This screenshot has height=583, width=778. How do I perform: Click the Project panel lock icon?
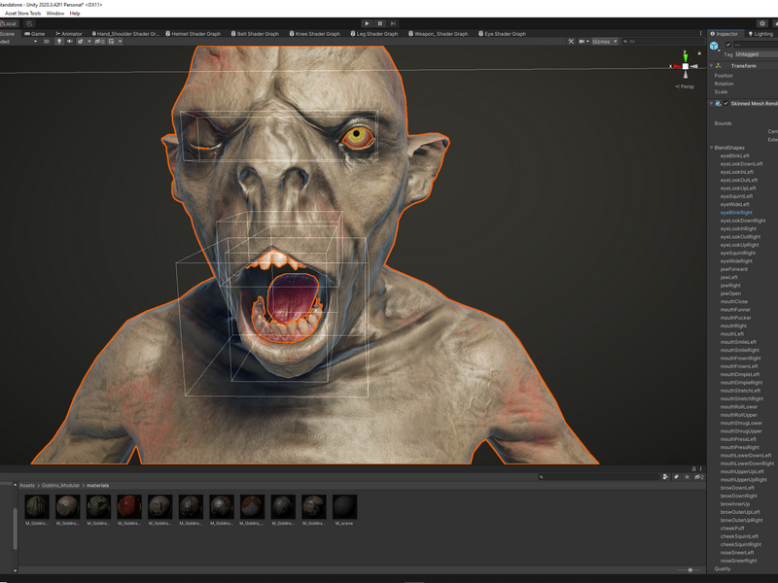point(693,468)
